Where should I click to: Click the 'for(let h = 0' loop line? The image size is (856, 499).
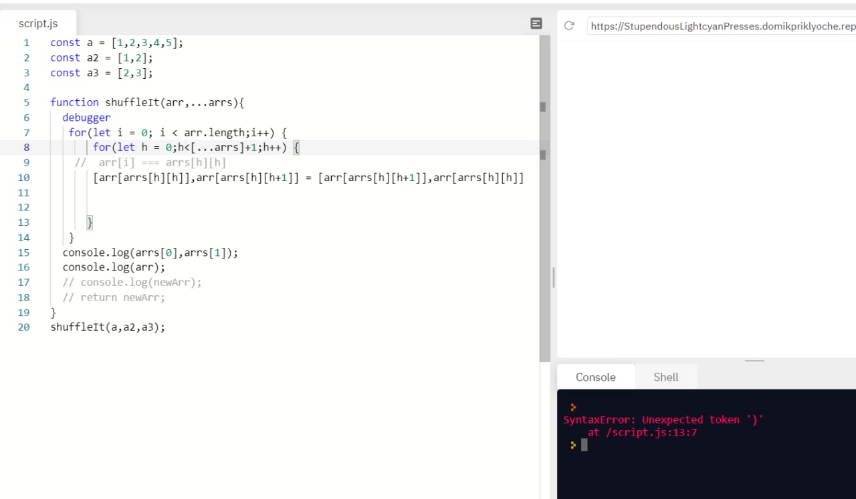[196, 147]
